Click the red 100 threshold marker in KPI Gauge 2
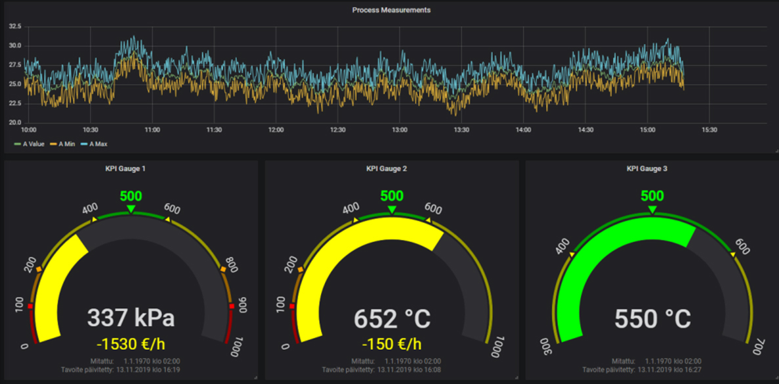The width and height of the screenshot is (779, 384). click(x=292, y=306)
